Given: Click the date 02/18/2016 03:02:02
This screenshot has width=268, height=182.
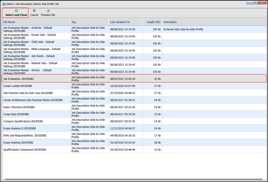Looking at the screenshot, I should pyautogui.click(x=123, y=142).
